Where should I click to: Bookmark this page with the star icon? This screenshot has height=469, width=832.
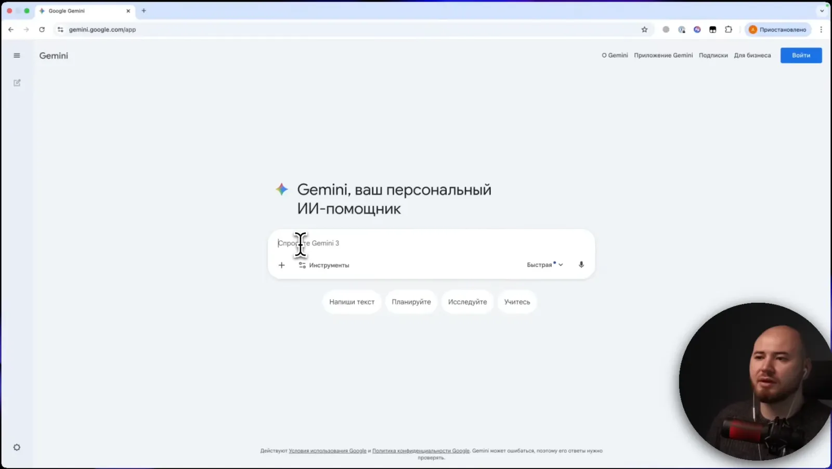point(644,30)
